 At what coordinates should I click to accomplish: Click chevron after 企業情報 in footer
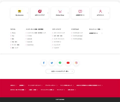click(x=25, y=85)
